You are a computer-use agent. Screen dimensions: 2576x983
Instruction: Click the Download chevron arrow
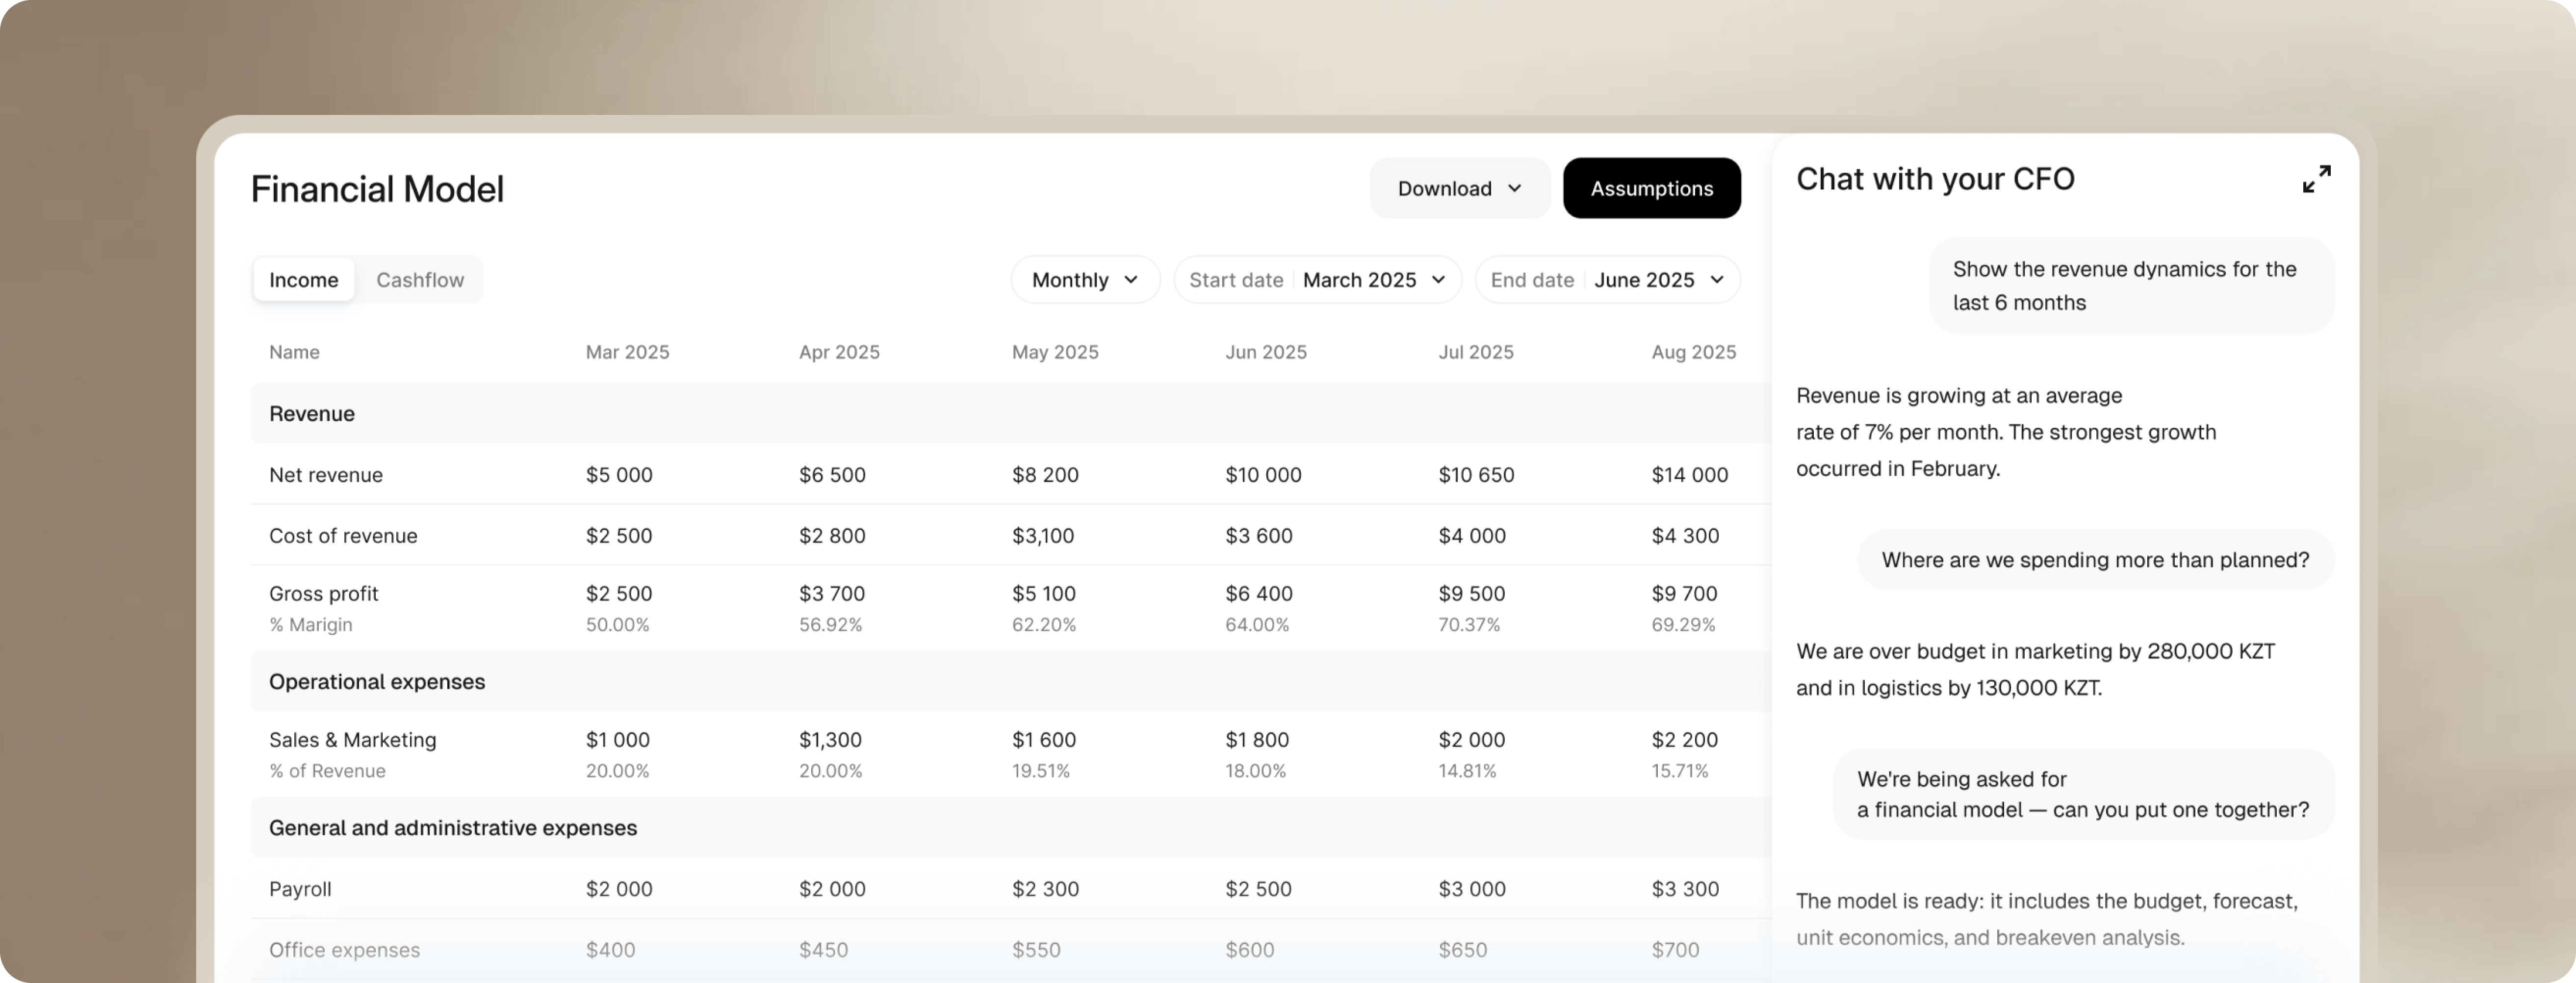[1514, 188]
